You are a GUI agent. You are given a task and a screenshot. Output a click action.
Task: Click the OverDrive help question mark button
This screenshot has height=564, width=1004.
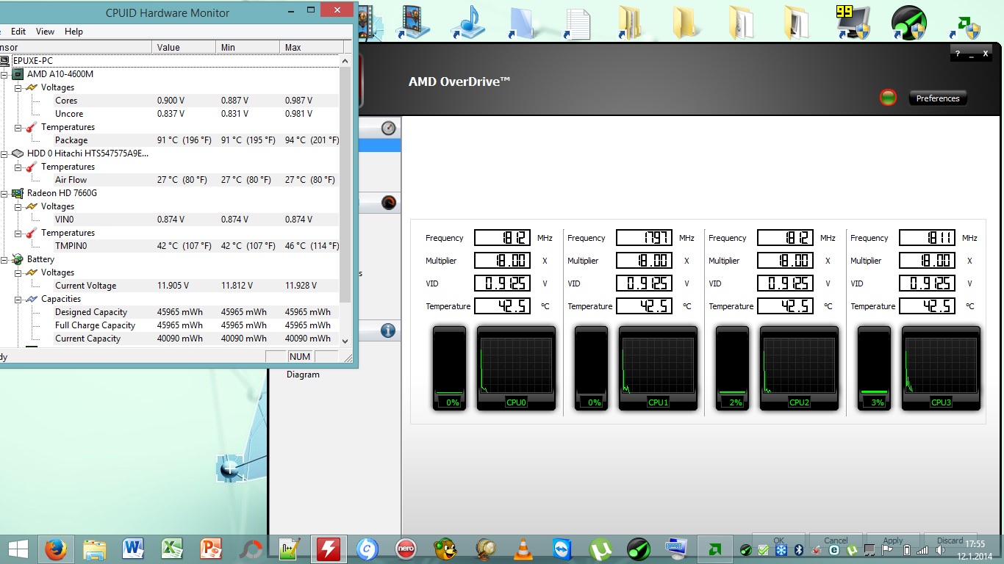pyautogui.click(x=957, y=54)
